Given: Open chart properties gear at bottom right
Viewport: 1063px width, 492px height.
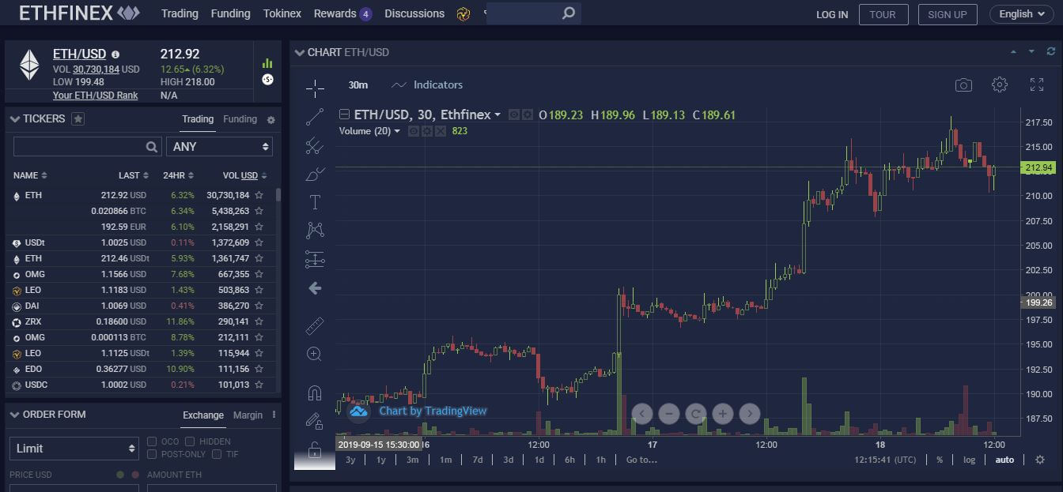Looking at the screenshot, I should (x=1040, y=460).
